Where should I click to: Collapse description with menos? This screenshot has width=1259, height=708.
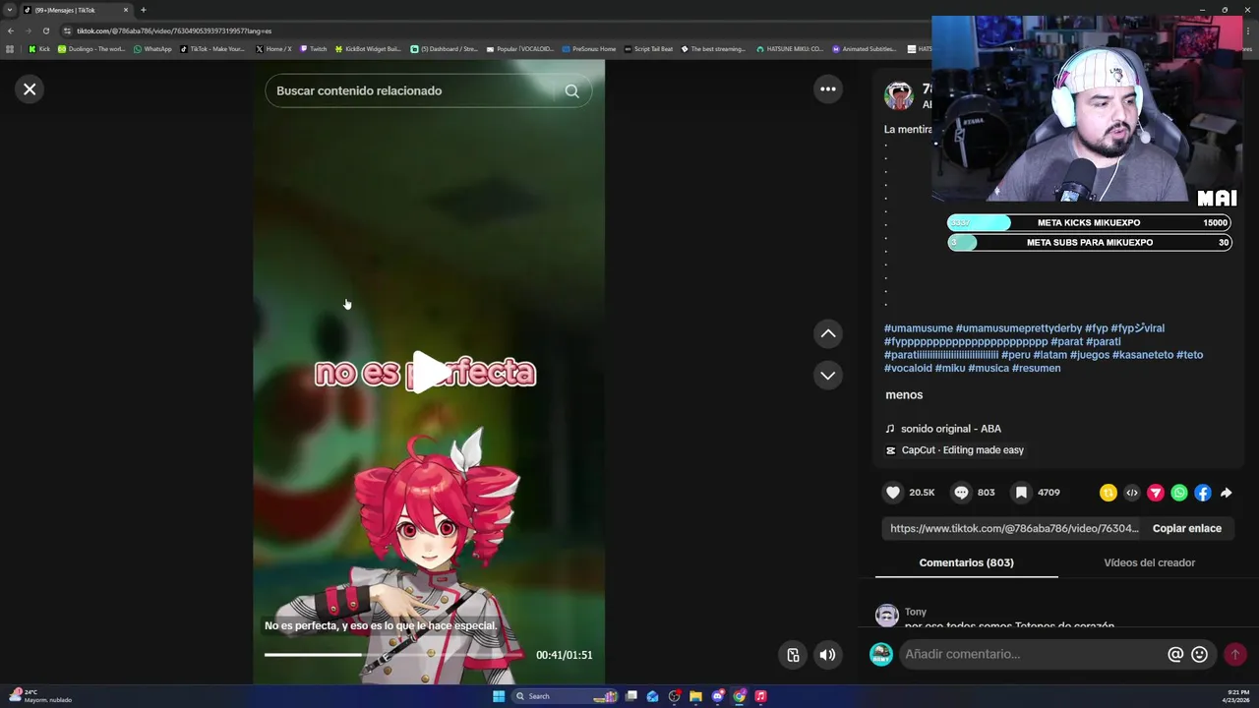tap(904, 394)
